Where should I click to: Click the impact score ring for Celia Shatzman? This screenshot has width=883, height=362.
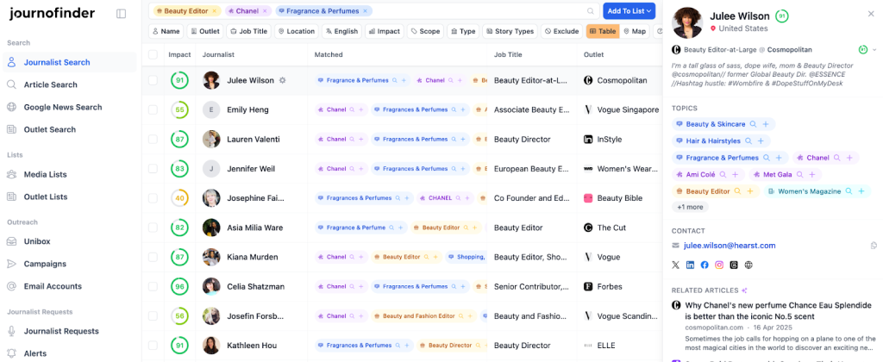(179, 286)
